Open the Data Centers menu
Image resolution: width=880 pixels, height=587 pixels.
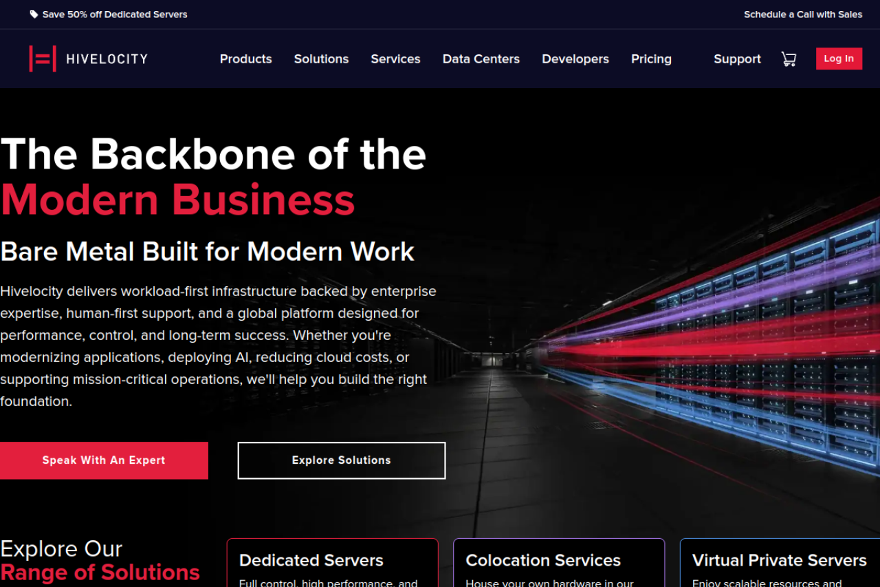[481, 59]
